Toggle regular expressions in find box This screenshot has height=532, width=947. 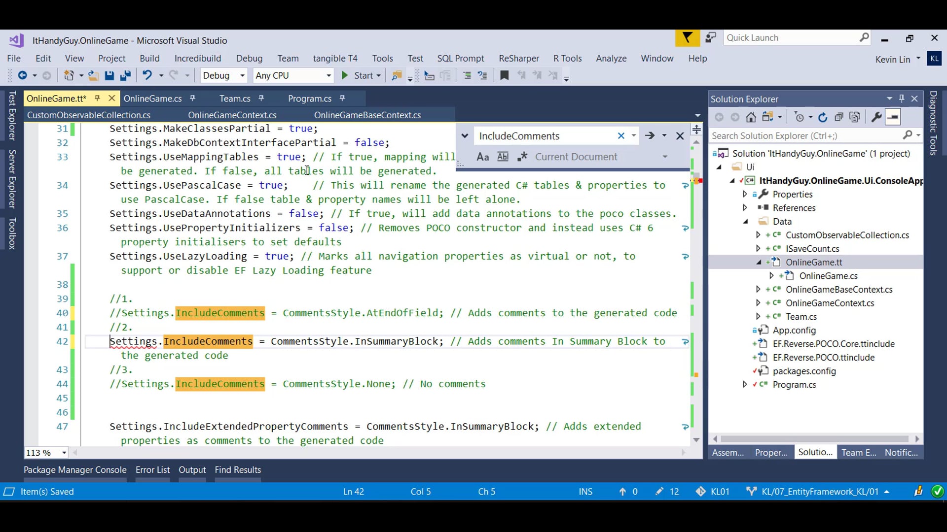[522, 157]
